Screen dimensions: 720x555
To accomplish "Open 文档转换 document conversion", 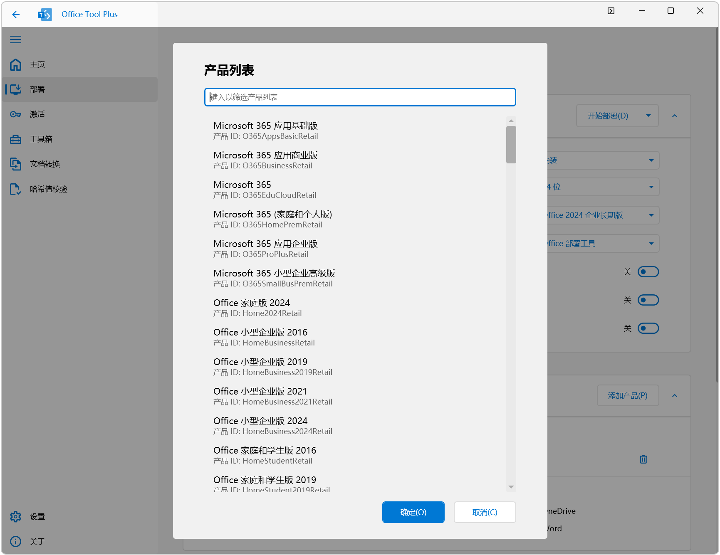I will [79, 164].
